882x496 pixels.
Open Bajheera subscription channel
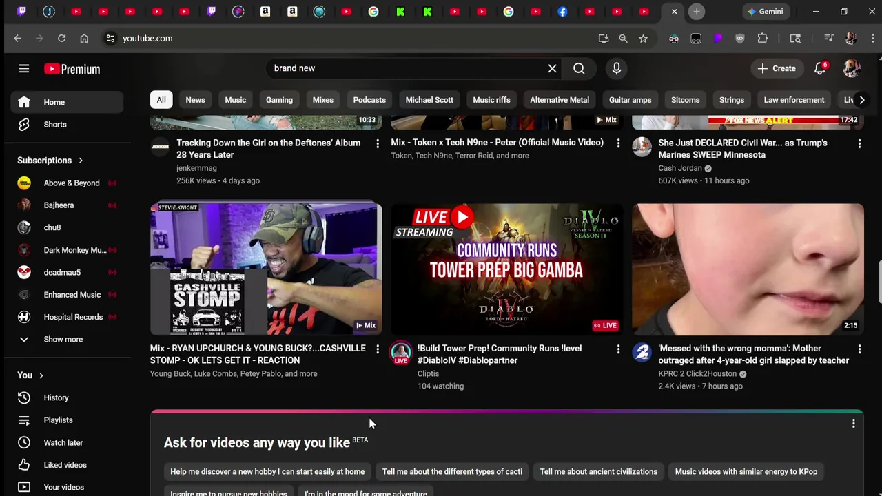(x=67, y=205)
